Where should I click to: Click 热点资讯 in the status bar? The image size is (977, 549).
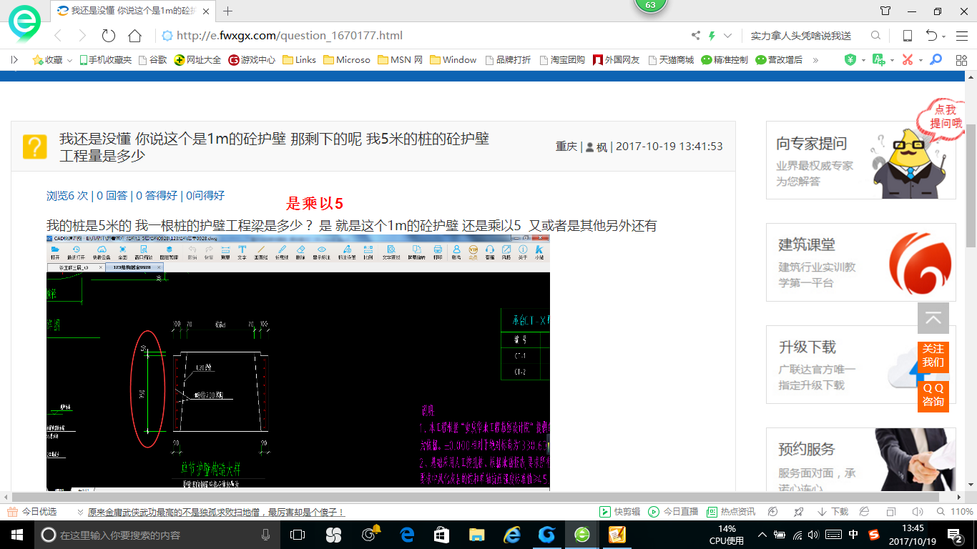point(730,512)
